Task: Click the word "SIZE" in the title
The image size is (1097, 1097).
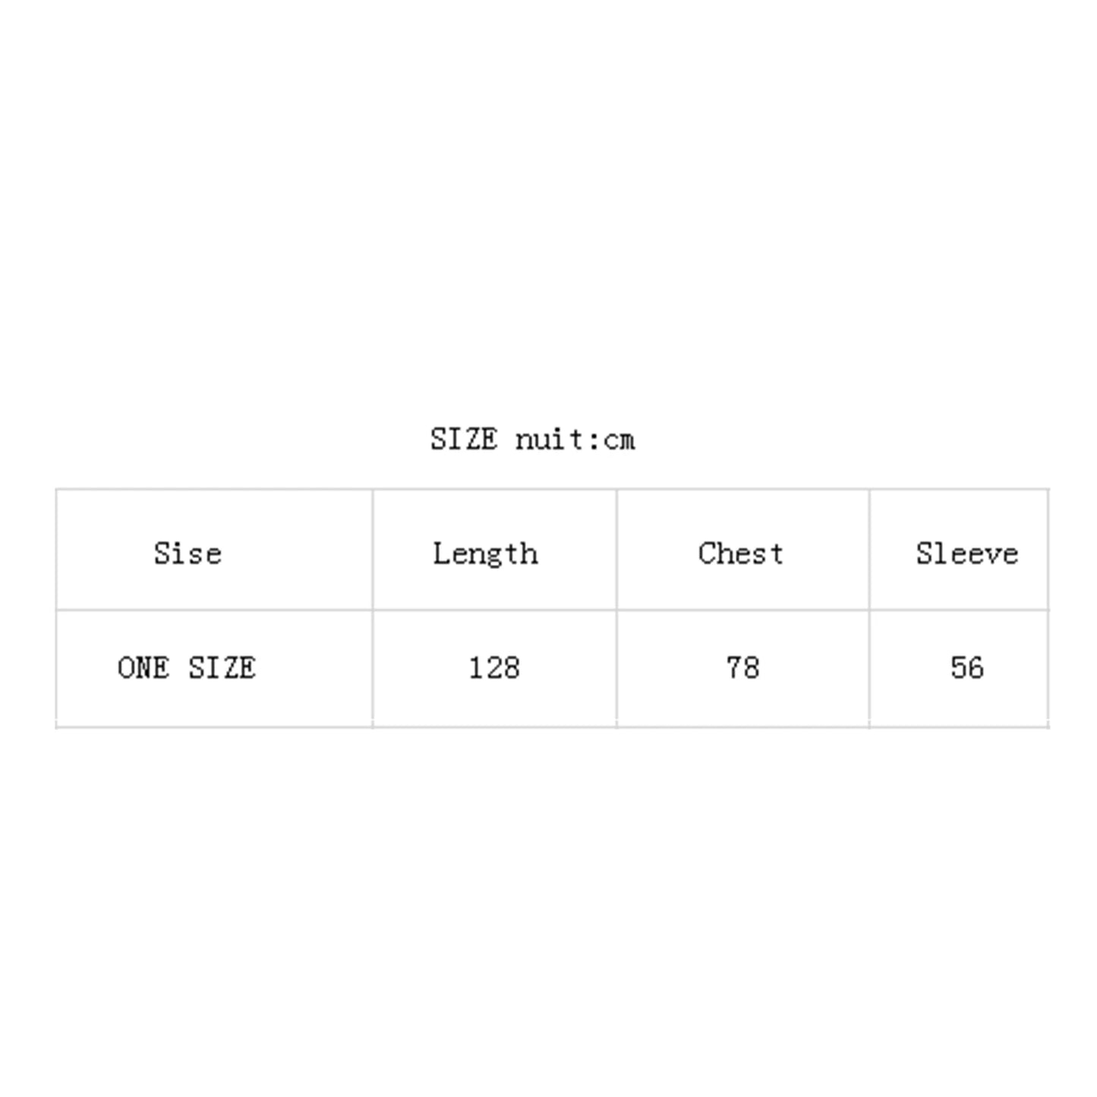Action: click(464, 440)
